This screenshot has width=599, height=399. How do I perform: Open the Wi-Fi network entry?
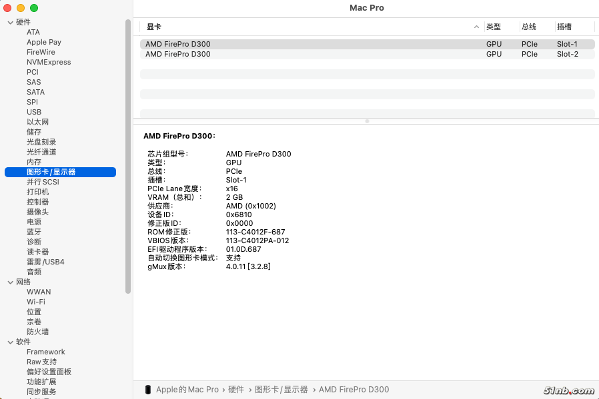(x=36, y=302)
